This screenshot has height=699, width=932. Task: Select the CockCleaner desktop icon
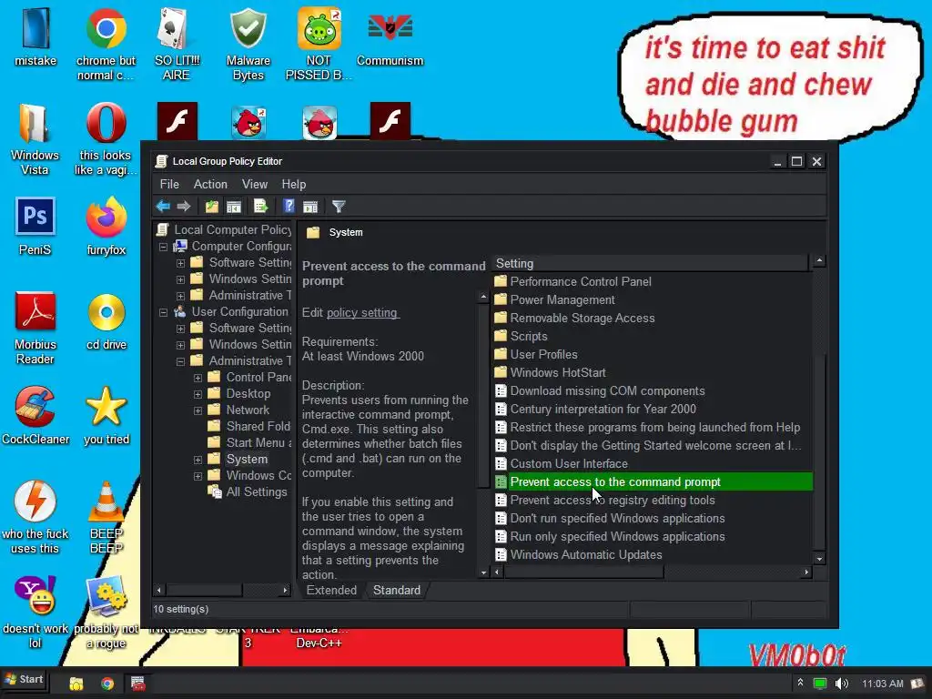tap(35, 415)
